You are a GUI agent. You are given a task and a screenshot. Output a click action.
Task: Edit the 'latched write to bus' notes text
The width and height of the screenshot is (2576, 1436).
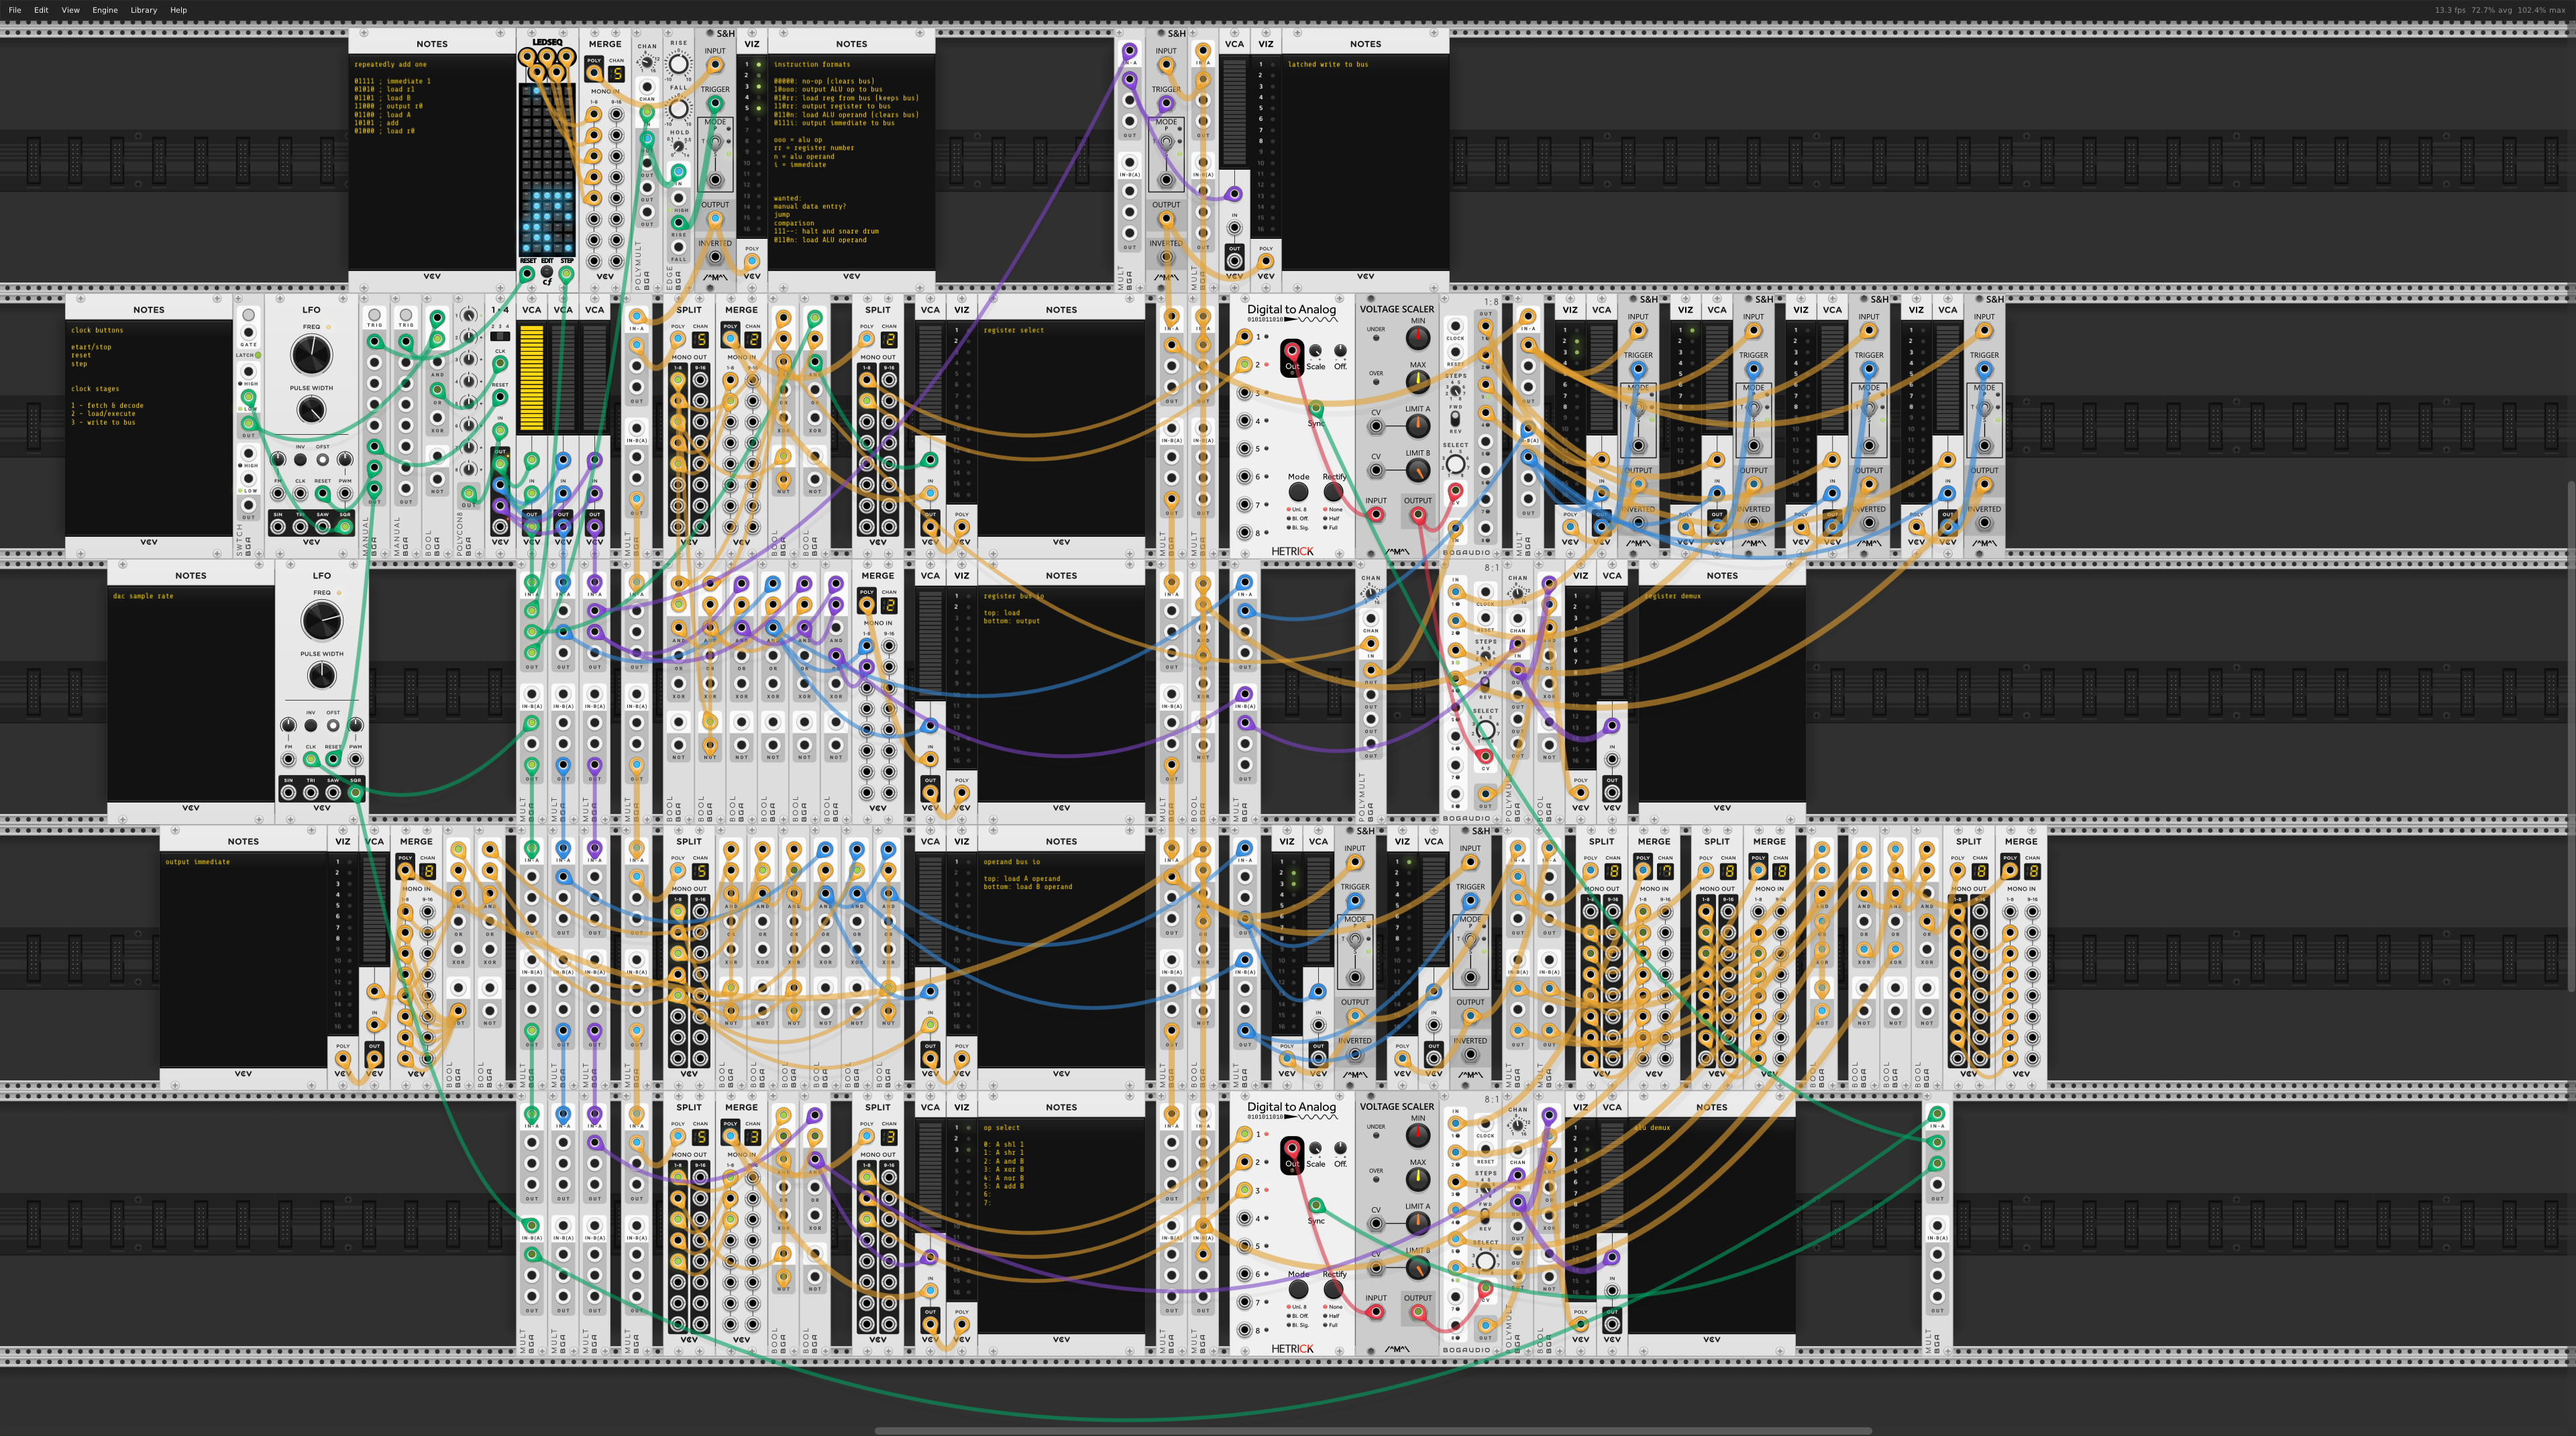click(x=1365, y=162)
